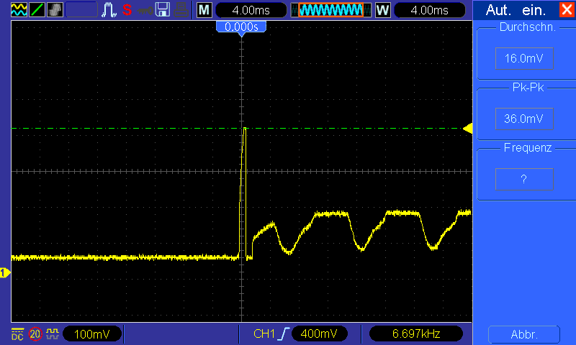Click the red circled 20 bandwidth limit icon
Viewport: 576px width, 345px height.
pos(35,334)
